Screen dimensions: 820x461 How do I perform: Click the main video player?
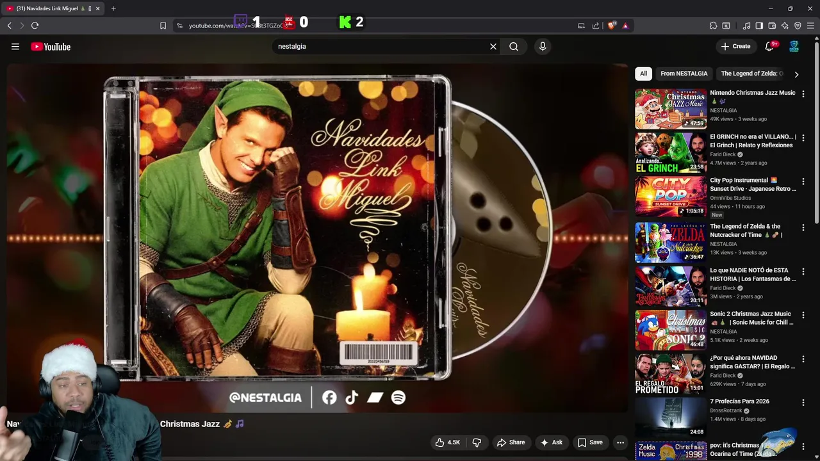point(318,238)
